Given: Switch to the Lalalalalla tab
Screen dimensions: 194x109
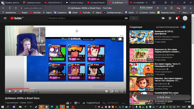Looking at the screenshot, I should click(139, 2).
